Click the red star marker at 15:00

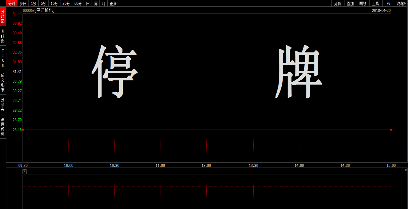(391, 130)
